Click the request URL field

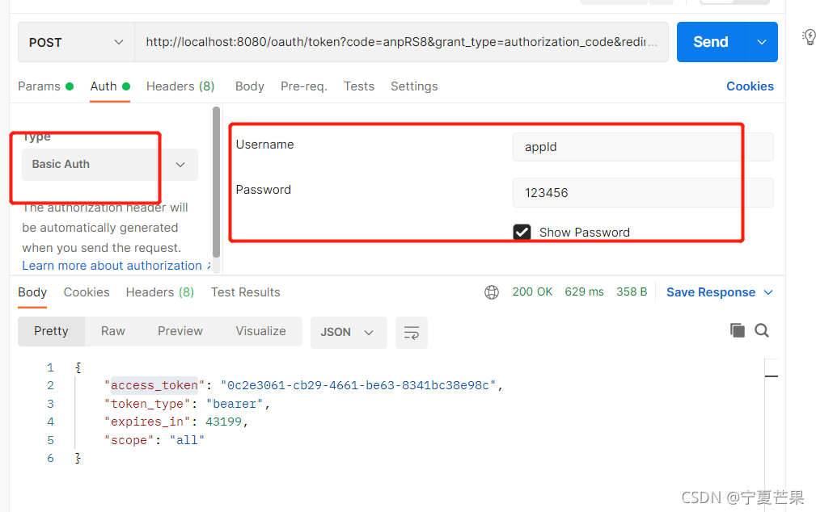coord(401,42)
